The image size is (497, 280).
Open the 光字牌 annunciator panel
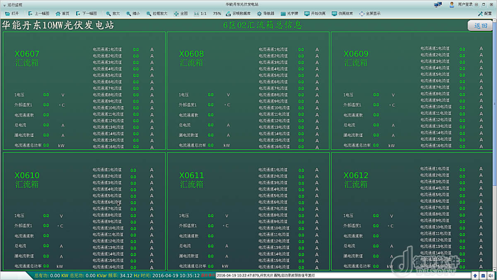(290, 14)
